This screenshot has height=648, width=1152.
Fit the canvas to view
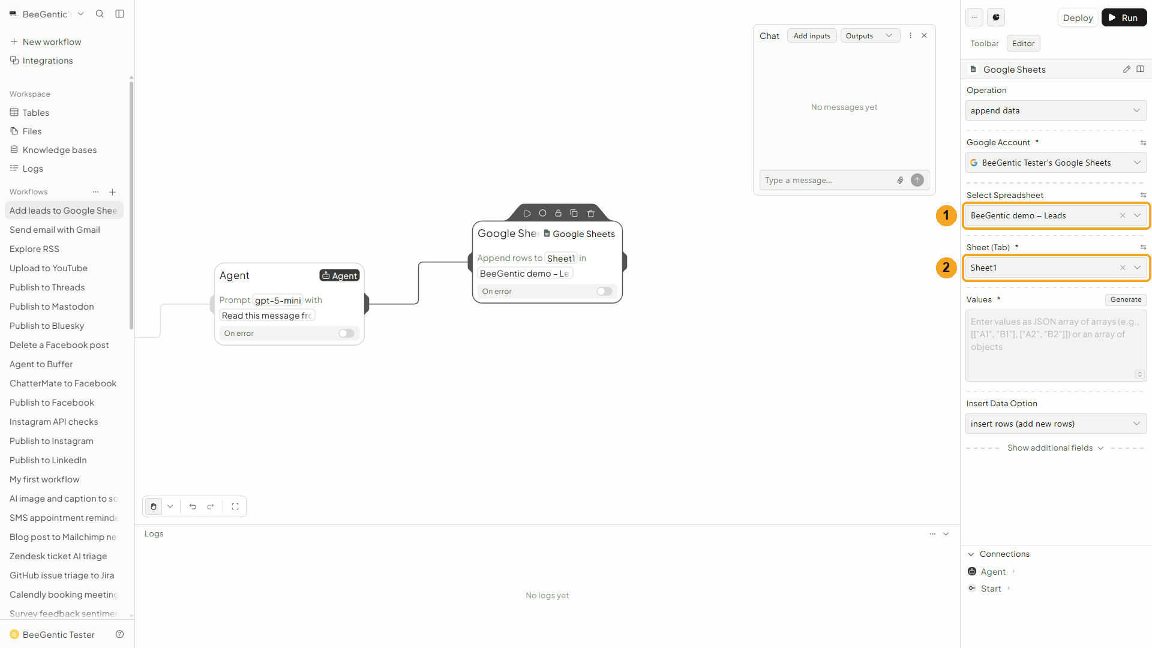click(x=235, y=506)
